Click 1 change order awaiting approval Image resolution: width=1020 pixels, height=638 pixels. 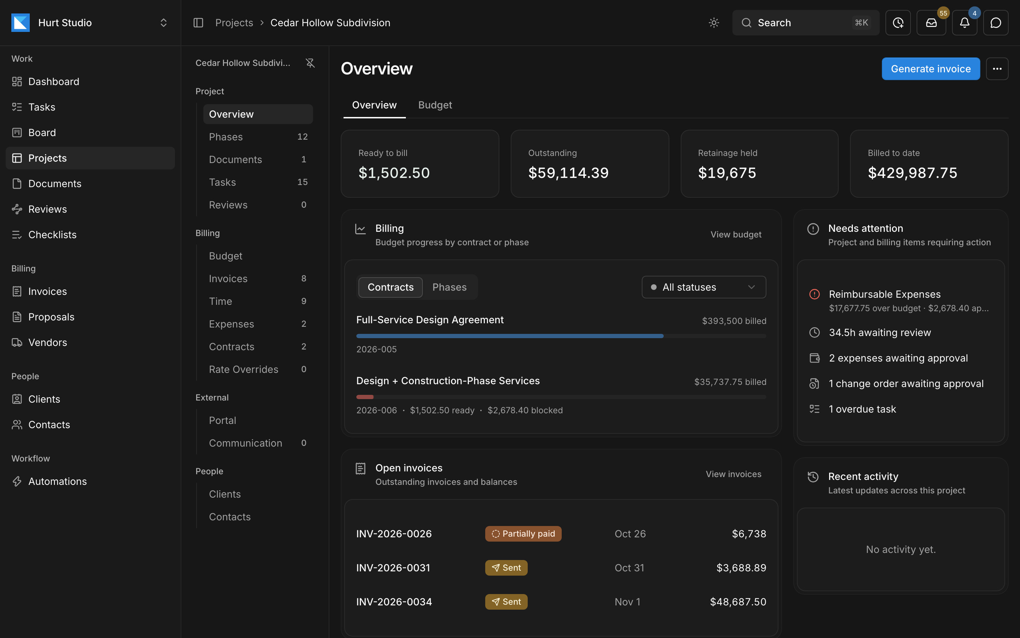coord(901,384)
